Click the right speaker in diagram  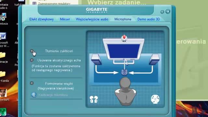[x=154, y=59]
